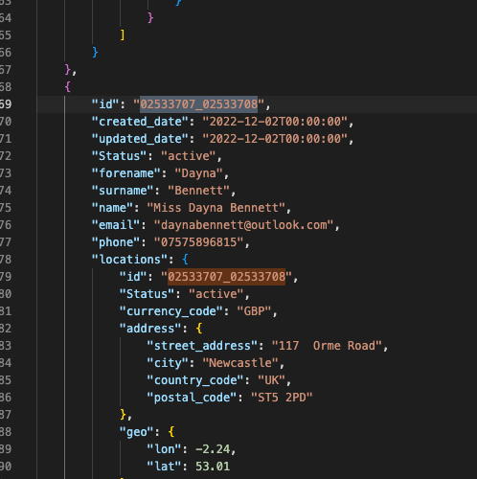Click line number 78 in the gutter

coord(6,260)
